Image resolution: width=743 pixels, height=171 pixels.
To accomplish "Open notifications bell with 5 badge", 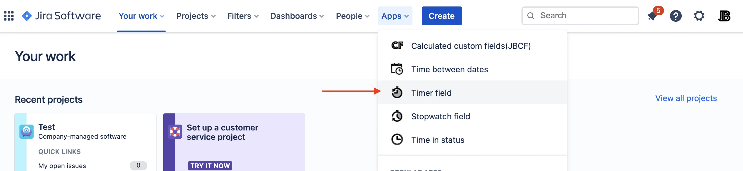I will 653,16.
